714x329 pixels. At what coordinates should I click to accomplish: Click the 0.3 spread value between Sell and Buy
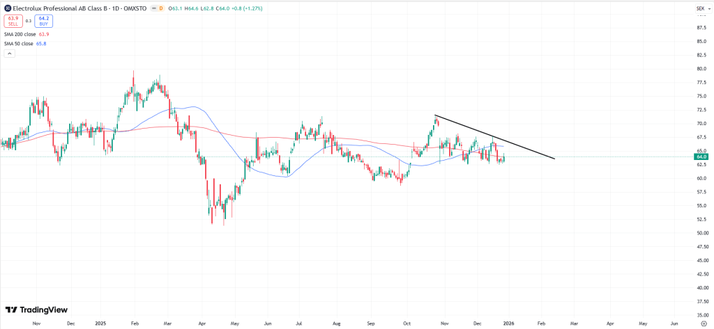(x=29, y=21)
